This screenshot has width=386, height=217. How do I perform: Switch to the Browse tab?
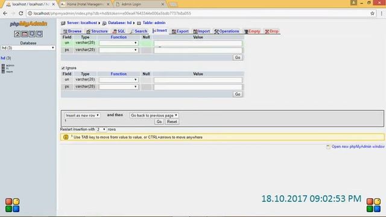pos(72,31)
